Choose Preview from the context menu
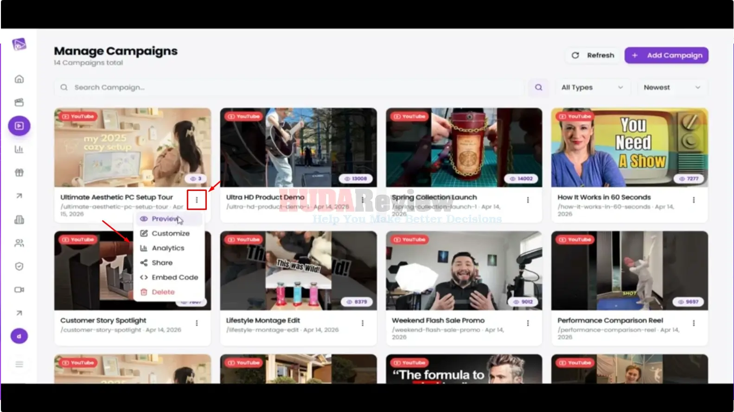734x412 pixels. 169,219
